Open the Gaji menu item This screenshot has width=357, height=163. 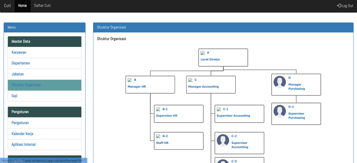click(x=14, y=96)
